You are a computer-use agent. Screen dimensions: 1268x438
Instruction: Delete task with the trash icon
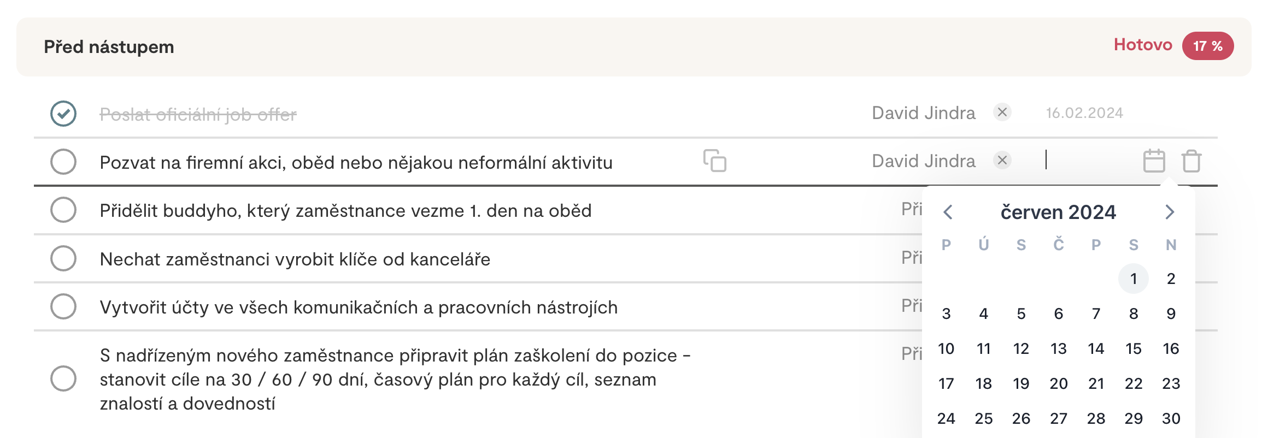1191,161
